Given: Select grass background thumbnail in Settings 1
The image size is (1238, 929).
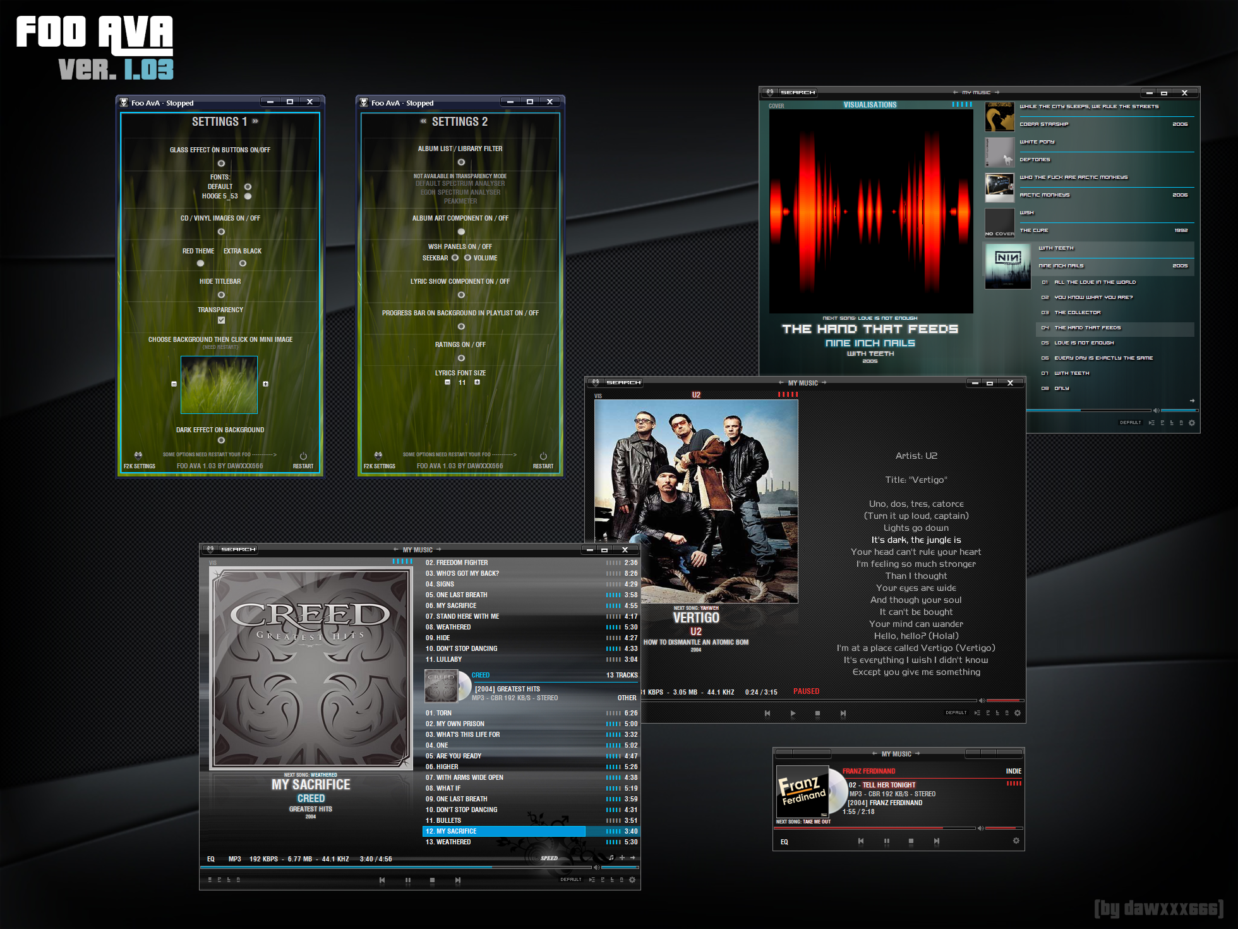Looking at the screenshot, I should tap(219, 384).
